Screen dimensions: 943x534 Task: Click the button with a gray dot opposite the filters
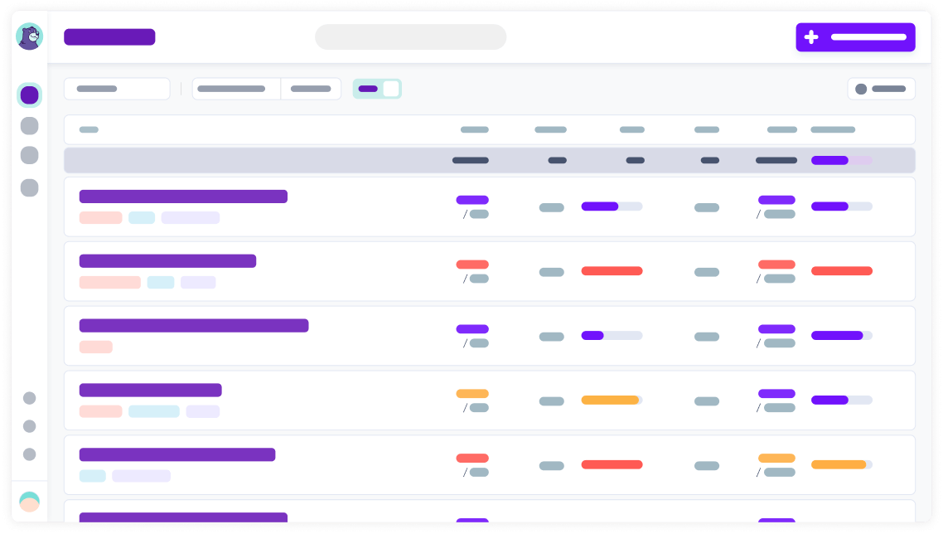[x=881, y=89]
